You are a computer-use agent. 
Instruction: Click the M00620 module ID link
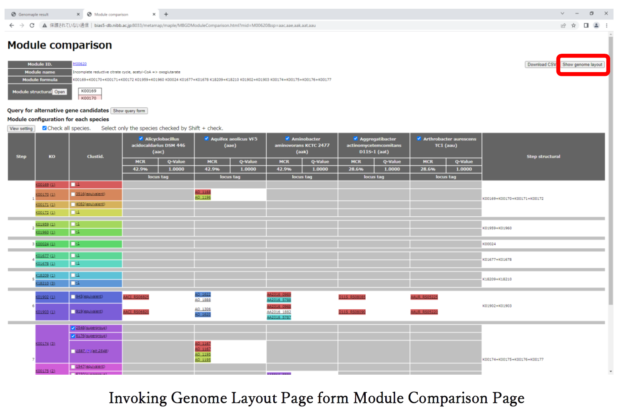80,64
